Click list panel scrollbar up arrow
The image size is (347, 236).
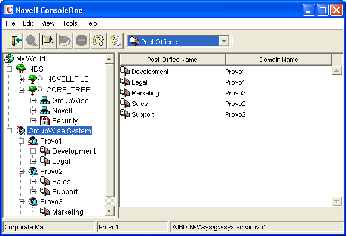337,70
